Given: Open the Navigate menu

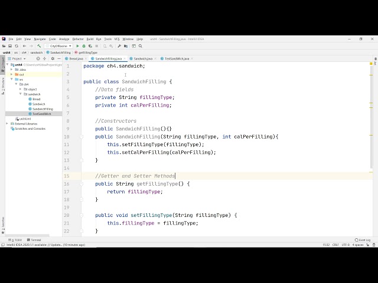Looking at the screenshot, I should (x=40, y=39).
